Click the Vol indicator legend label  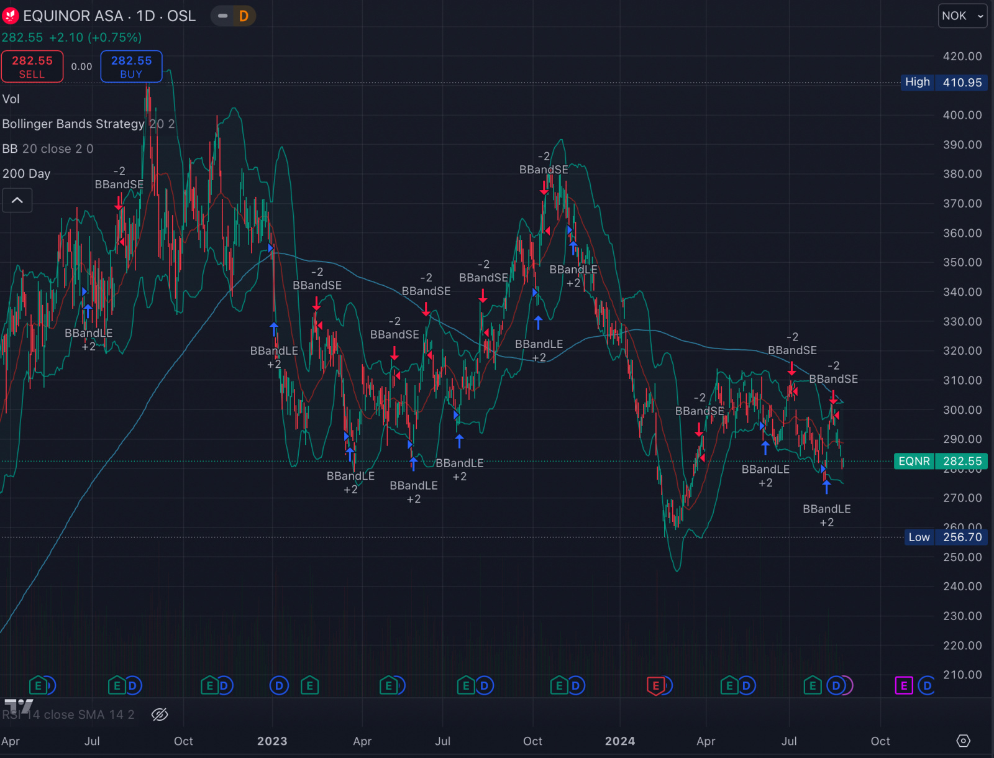(x=11, y=99)
